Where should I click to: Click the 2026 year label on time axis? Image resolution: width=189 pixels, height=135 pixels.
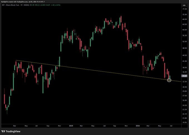(138, 126)
